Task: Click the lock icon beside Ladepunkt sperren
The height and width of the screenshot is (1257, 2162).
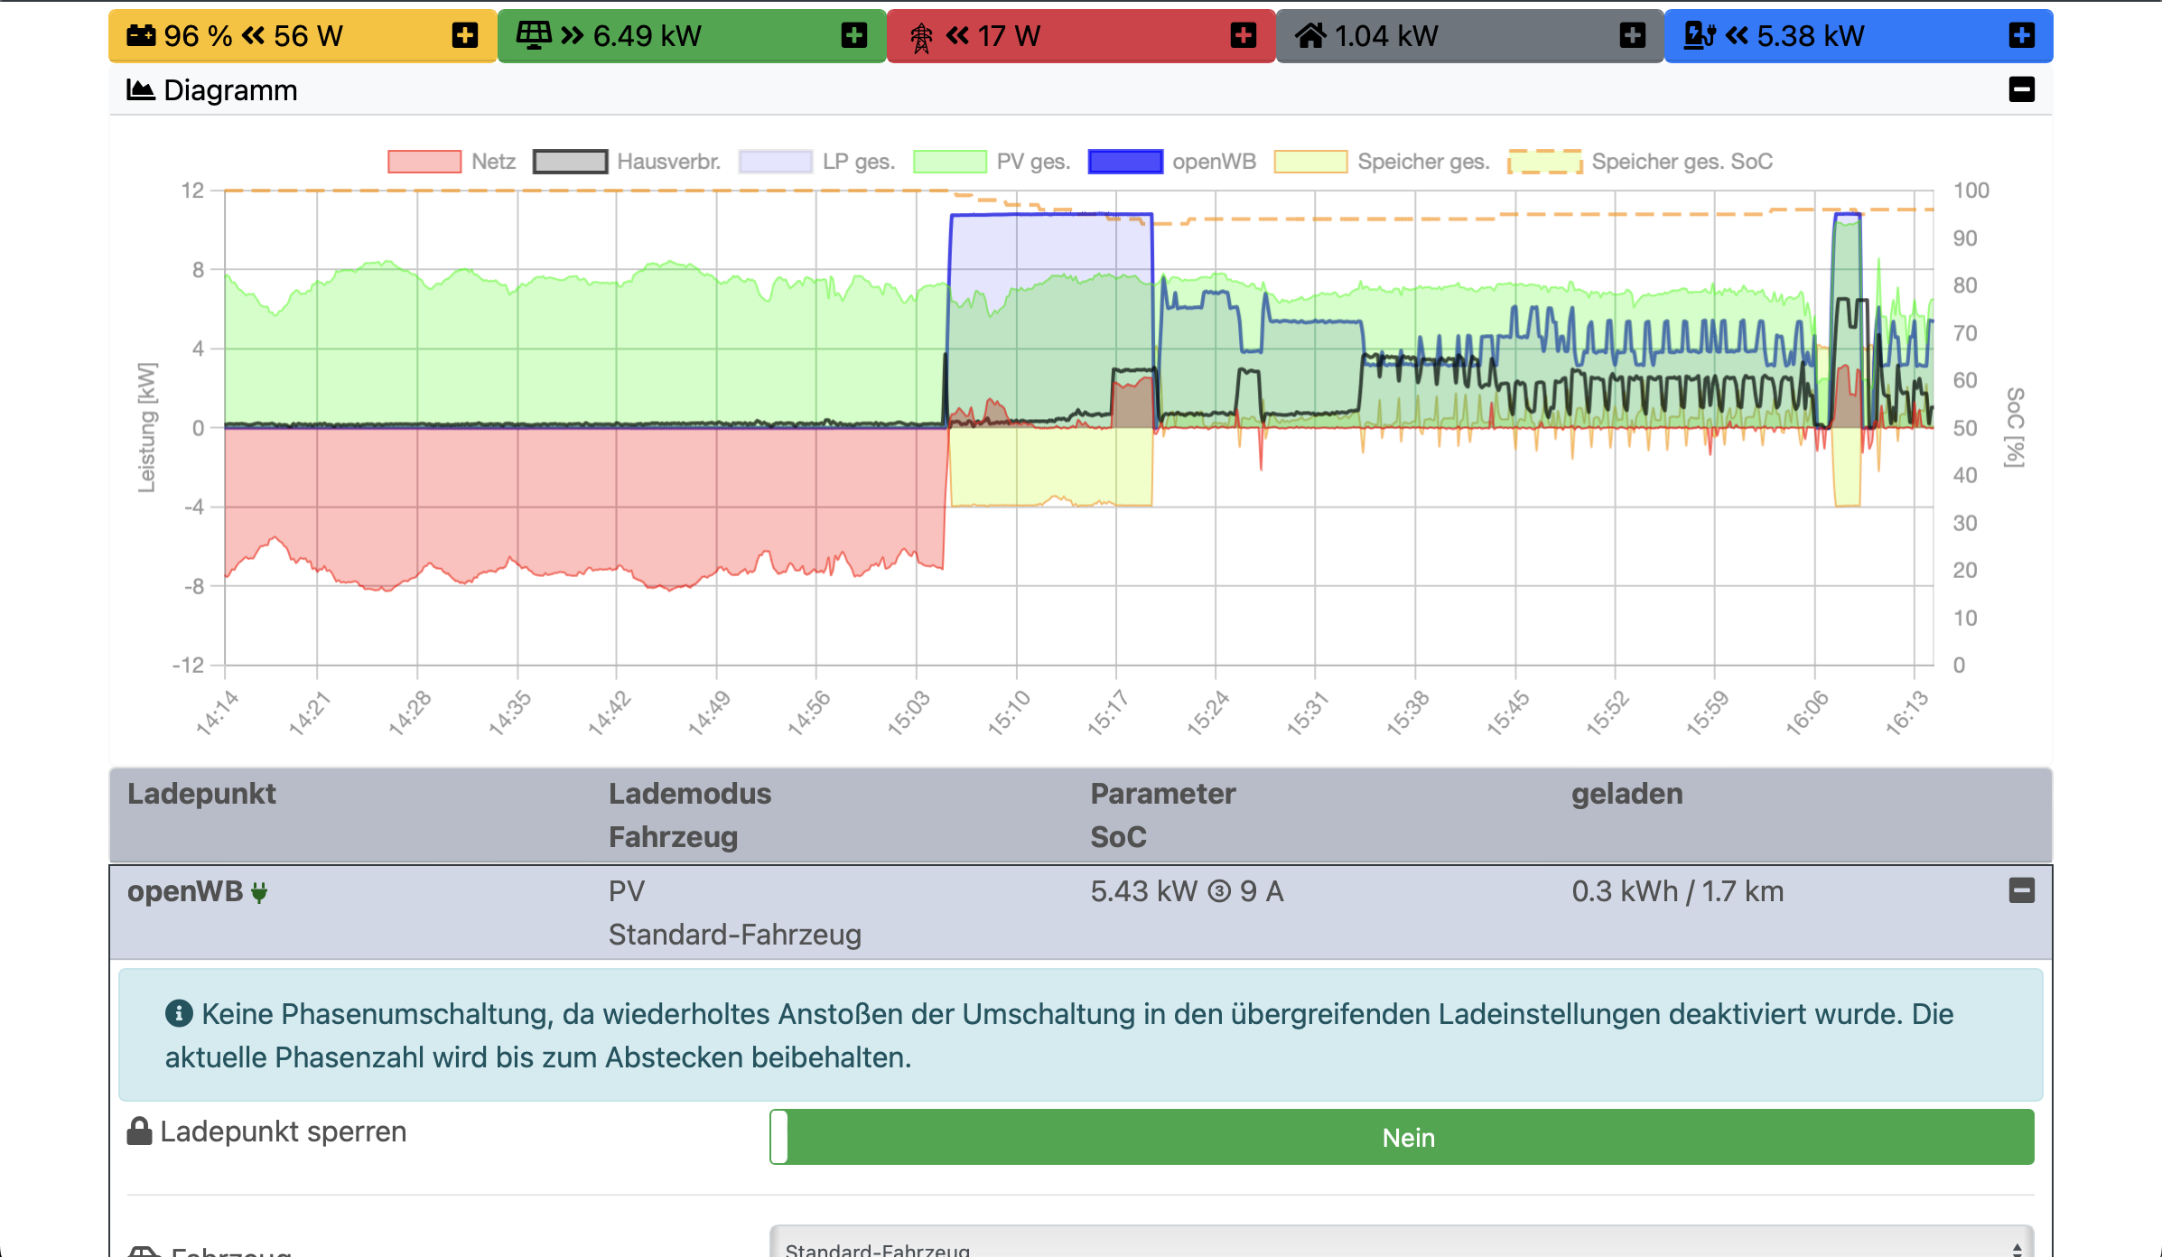Action: click(x=139, y=1131)
